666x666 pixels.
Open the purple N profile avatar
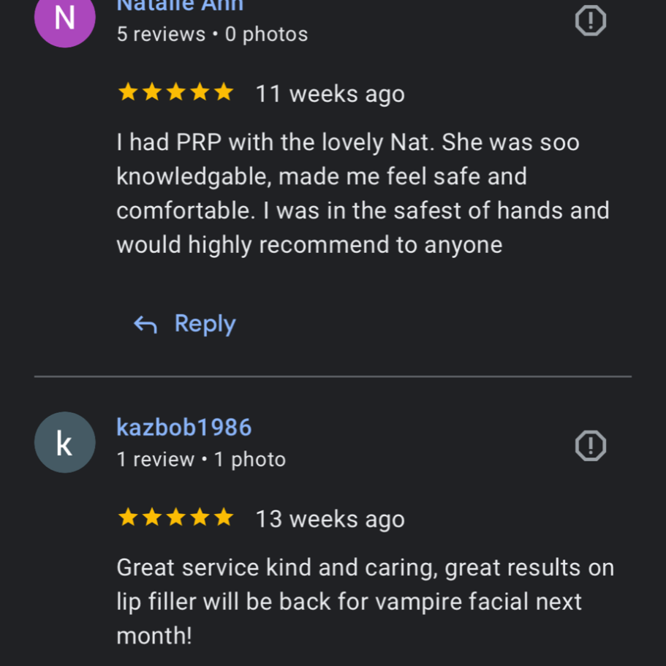pyautogui.click(x=64, y=18)
